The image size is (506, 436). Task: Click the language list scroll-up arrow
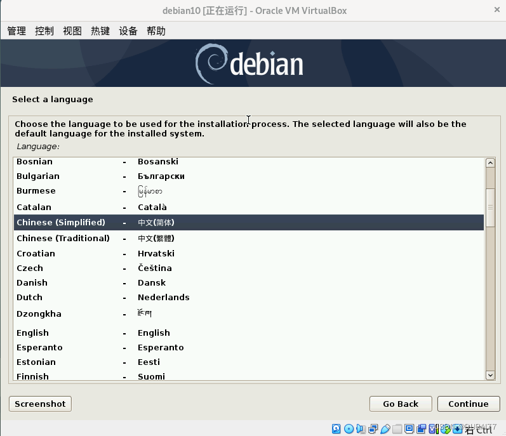(x=490, y=163)
